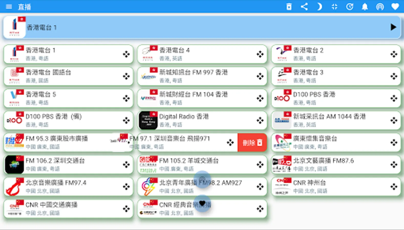404x230 pixels.
Task: Select station 北京文藝廣播 FM87.6
Action: tap(336, 165)
